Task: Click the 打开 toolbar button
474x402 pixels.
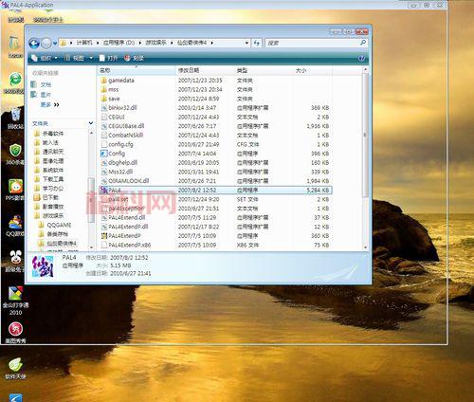Action: 108,58
